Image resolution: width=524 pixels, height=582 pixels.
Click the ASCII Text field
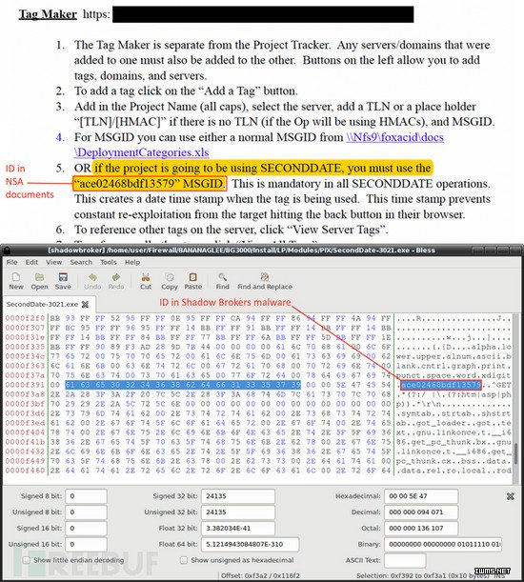[405, 560]
